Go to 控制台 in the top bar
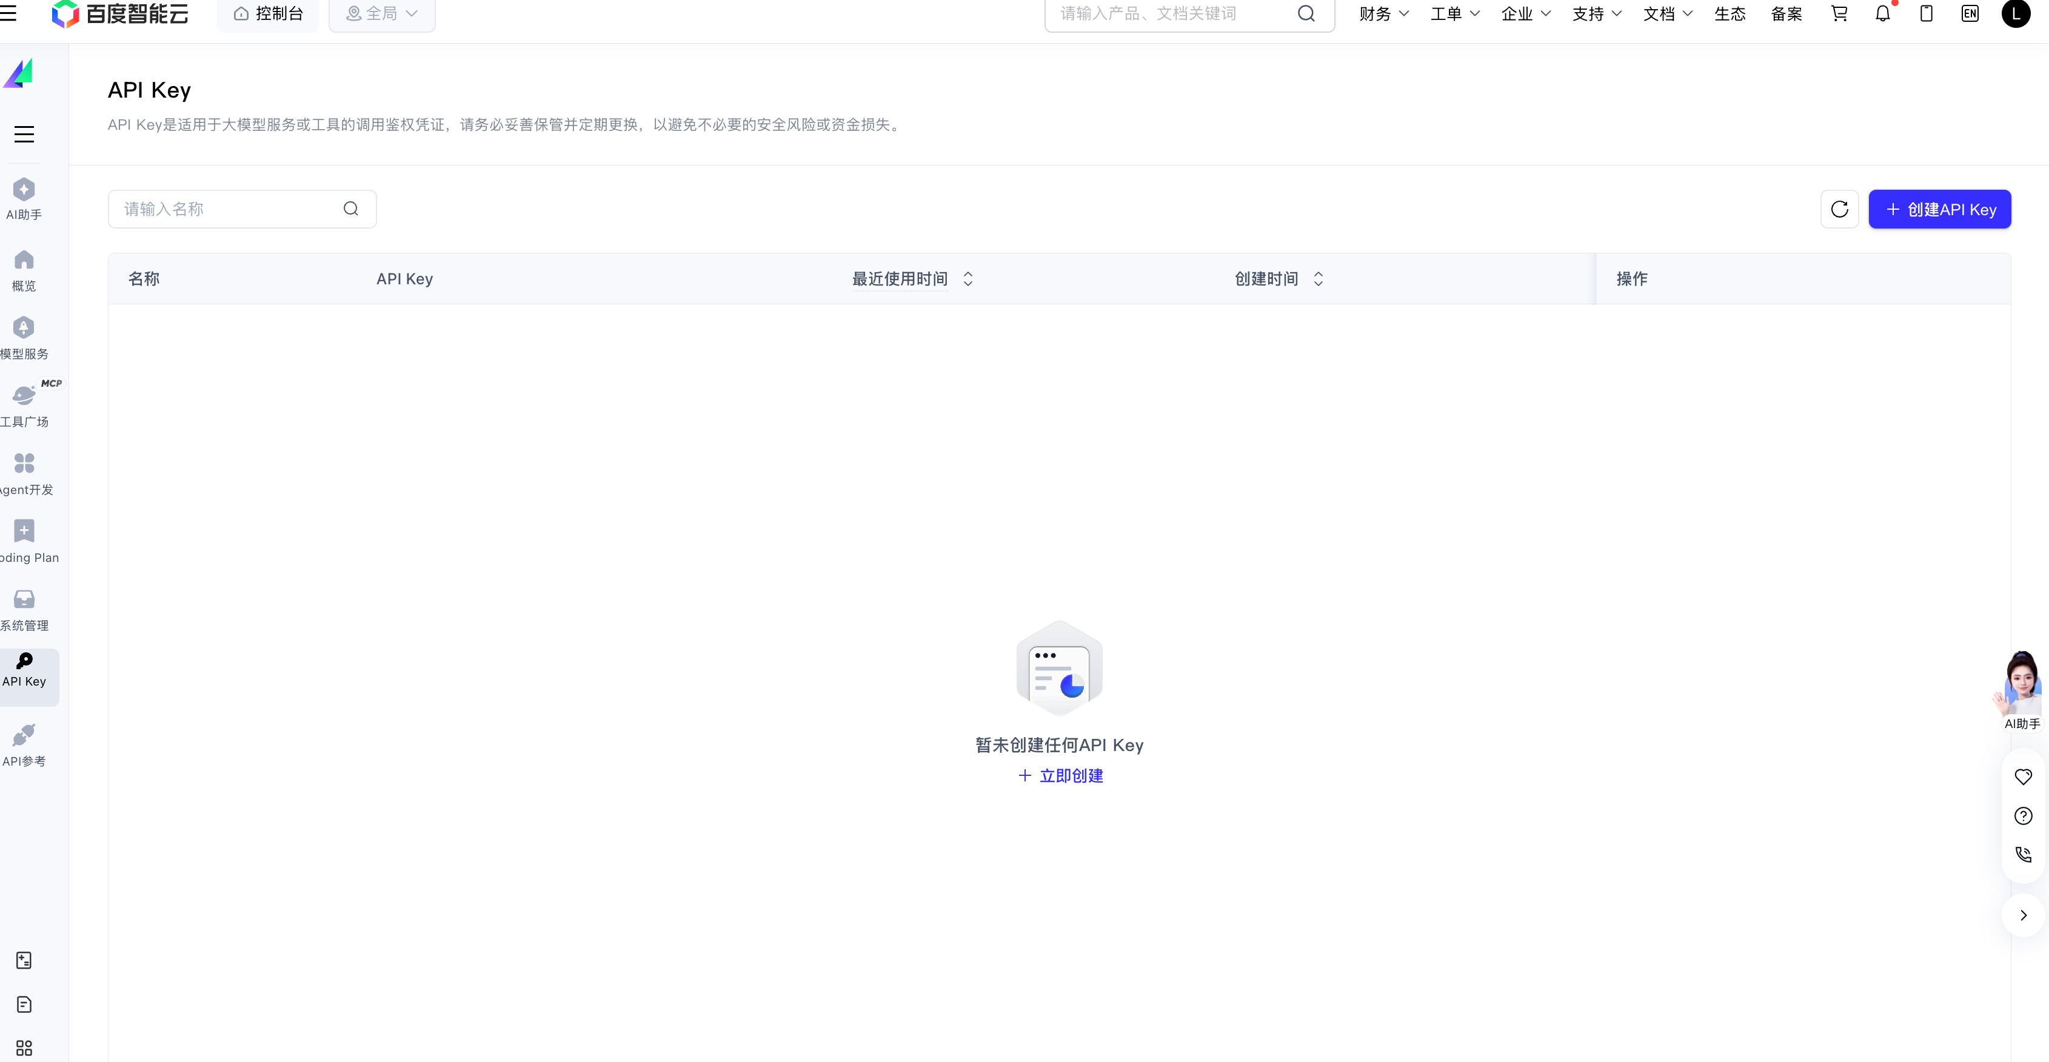Screen dimensions: 2049x1062 coord(268,13)
